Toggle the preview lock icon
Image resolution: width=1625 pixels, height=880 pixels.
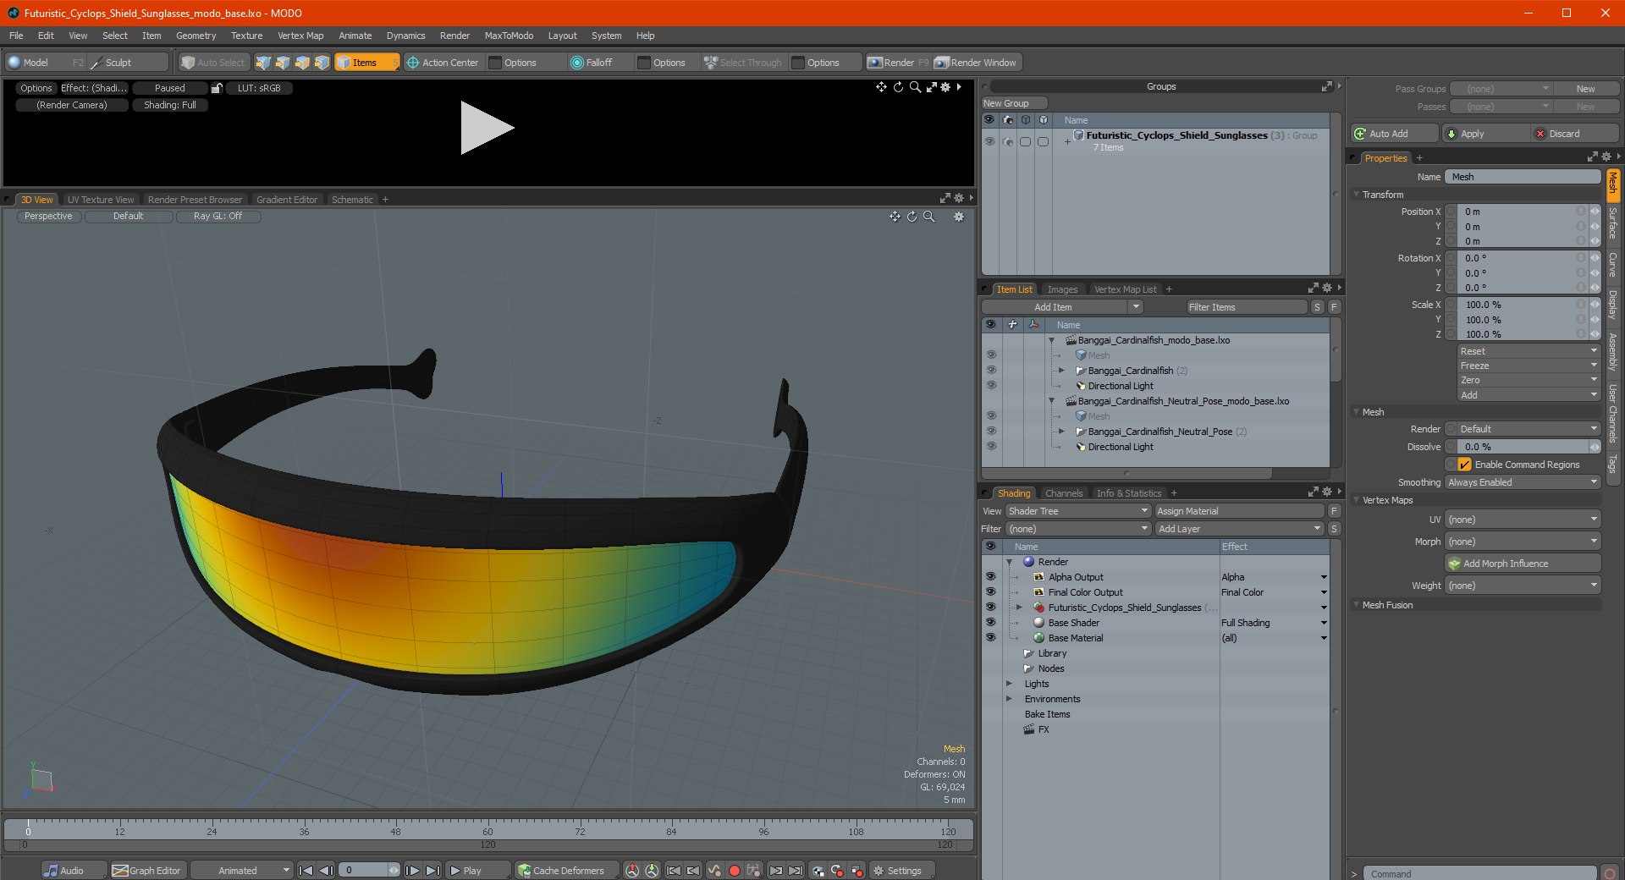(x=217, y=88)
